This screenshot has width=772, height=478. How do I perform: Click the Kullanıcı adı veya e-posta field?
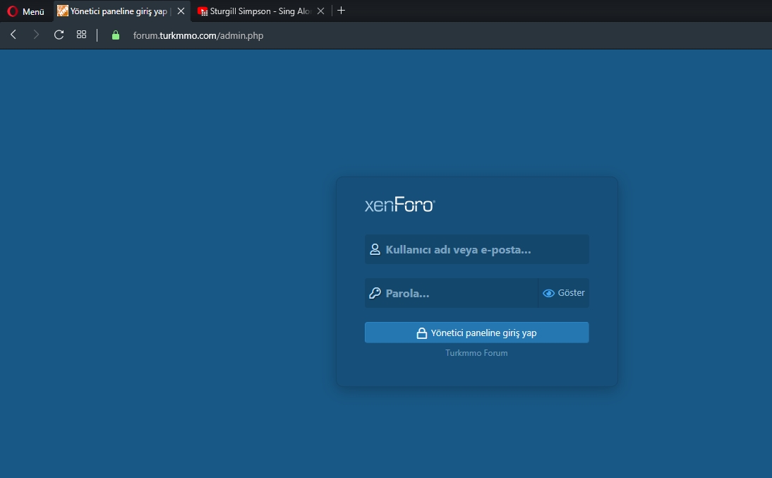[476, 249]
